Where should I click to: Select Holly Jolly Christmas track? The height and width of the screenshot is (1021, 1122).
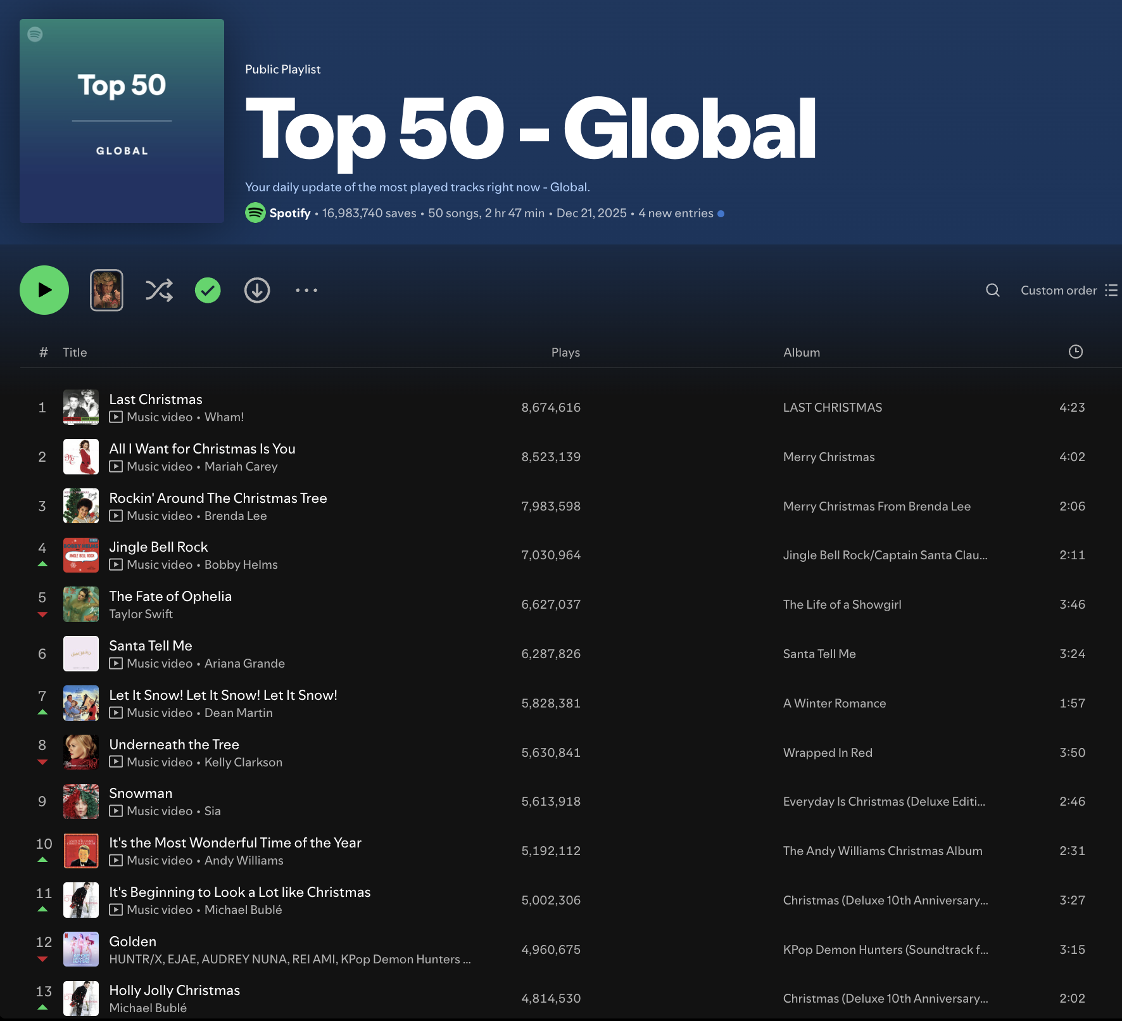174,990
